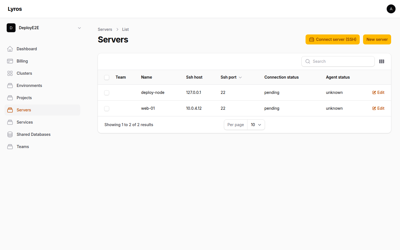400x250 pixels.
Task: Click the Name column header
Action: point(147,77)
